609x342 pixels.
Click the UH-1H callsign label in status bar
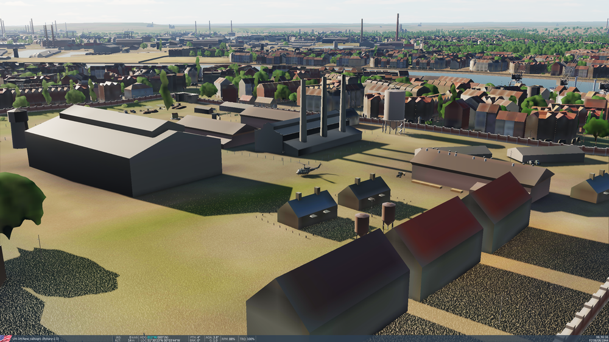coord(35,339)
